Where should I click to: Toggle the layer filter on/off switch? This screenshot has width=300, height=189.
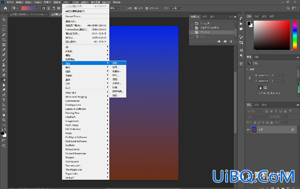click(290, 111)
